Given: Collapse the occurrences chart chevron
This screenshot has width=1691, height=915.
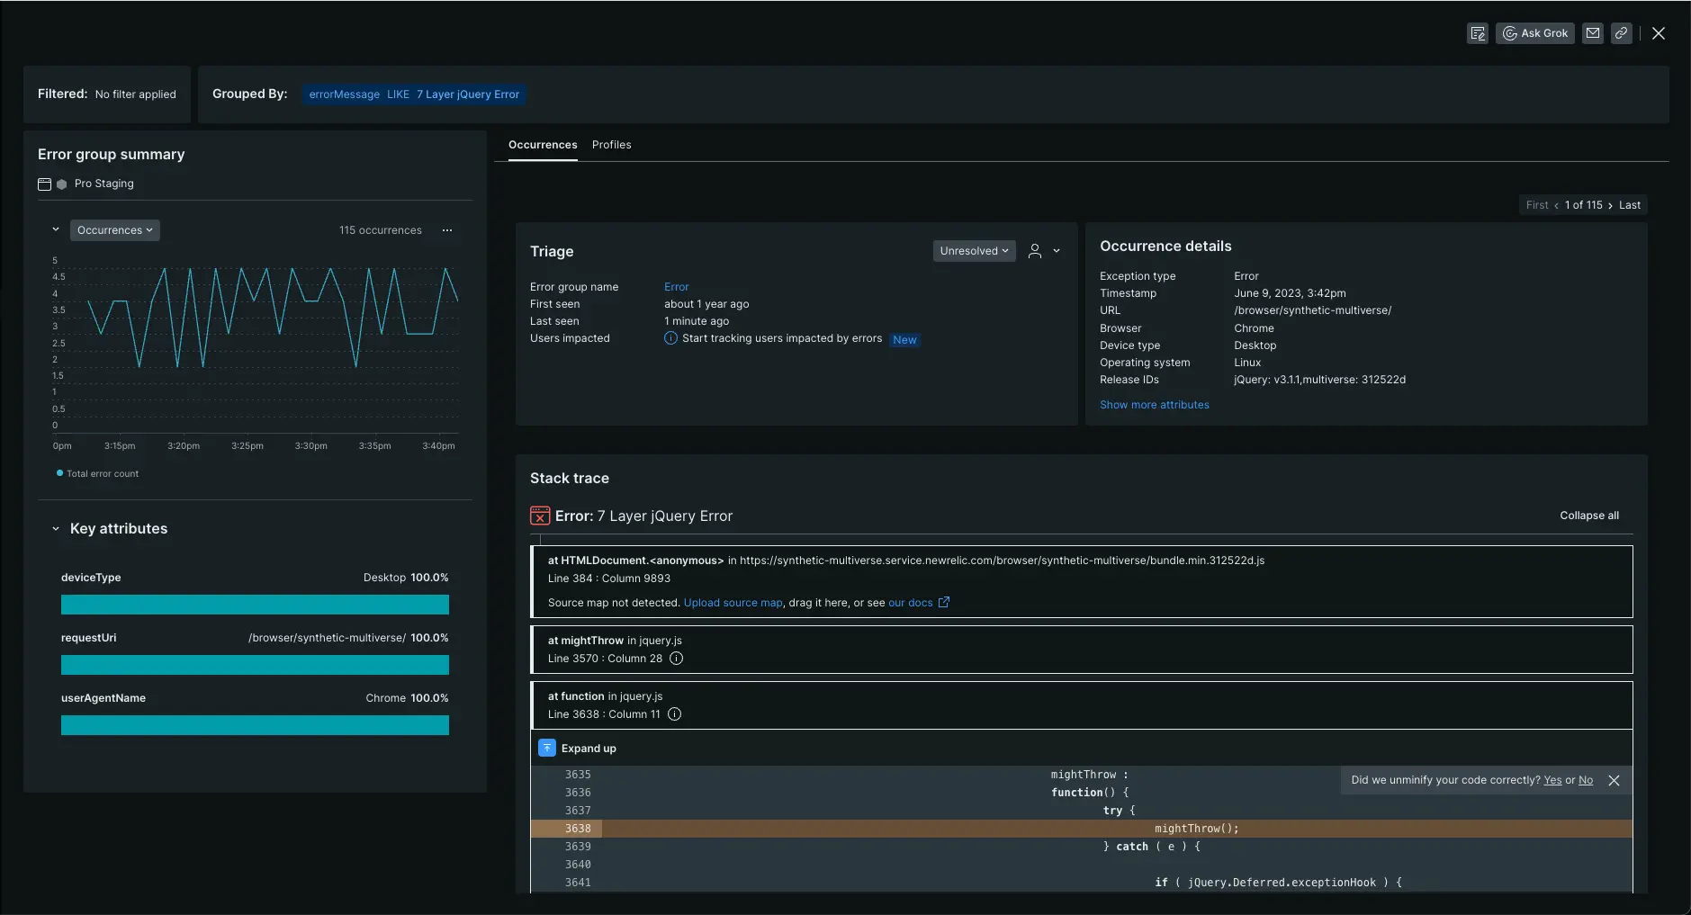Looking at the screenshot, I should (x=56, y=229).
